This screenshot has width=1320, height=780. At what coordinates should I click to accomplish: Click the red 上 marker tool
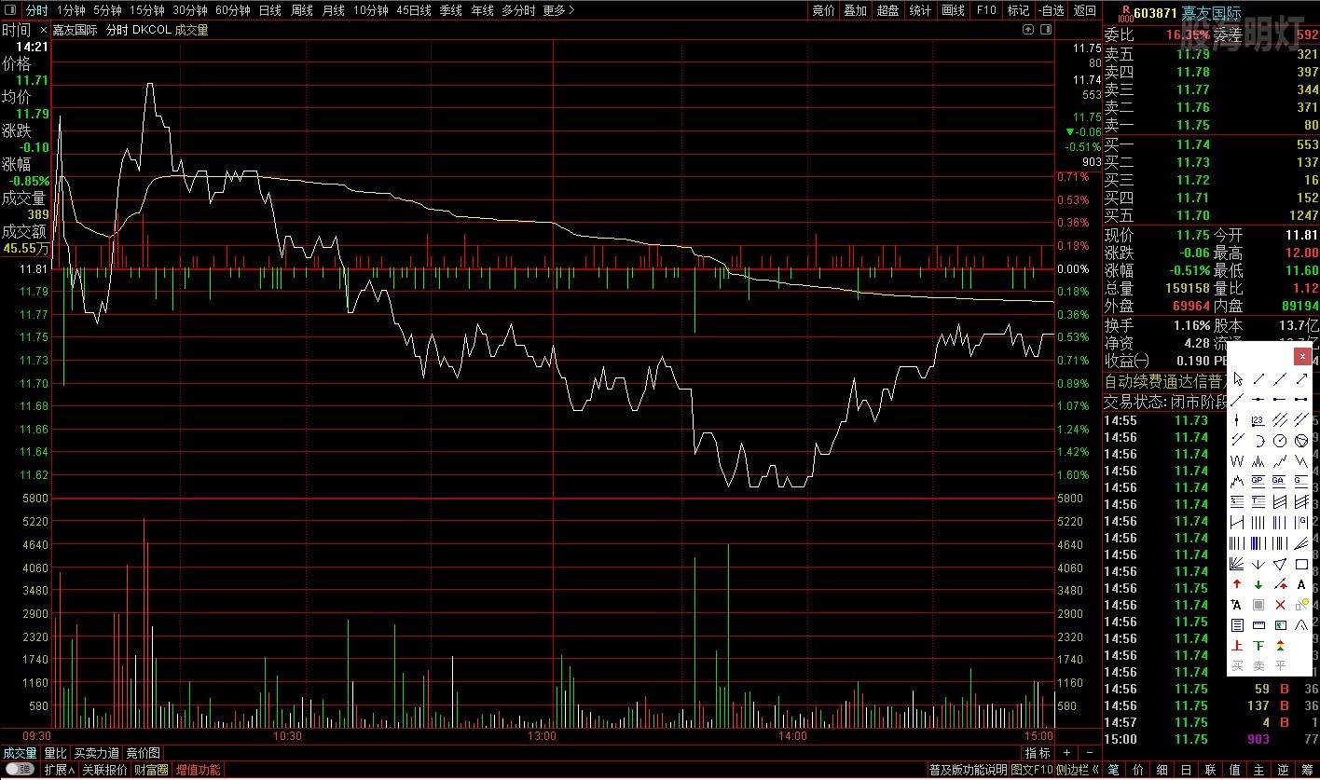pos(1238,645)
